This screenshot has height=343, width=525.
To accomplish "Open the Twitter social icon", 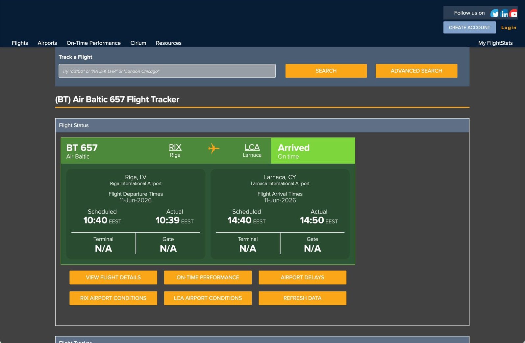I will pyautogui.click(x=494, y=13).
